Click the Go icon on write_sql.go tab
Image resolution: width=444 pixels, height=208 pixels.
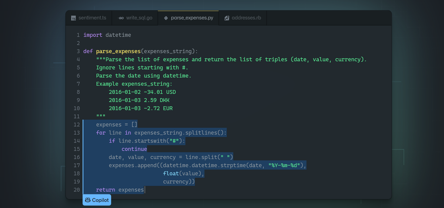coord(121,18)
